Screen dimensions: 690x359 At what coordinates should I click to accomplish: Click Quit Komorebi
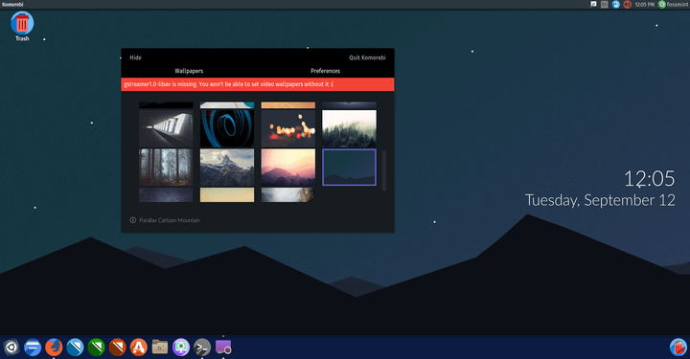click(x=367, y=57)
